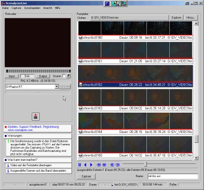204x190 pixels.
Task: Click file icon of ohne-tbc0161
Action: click(x=80, y=62)
